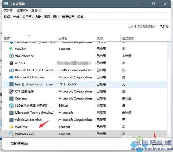Click the Vm3dservice icon

tap(11, 56)
